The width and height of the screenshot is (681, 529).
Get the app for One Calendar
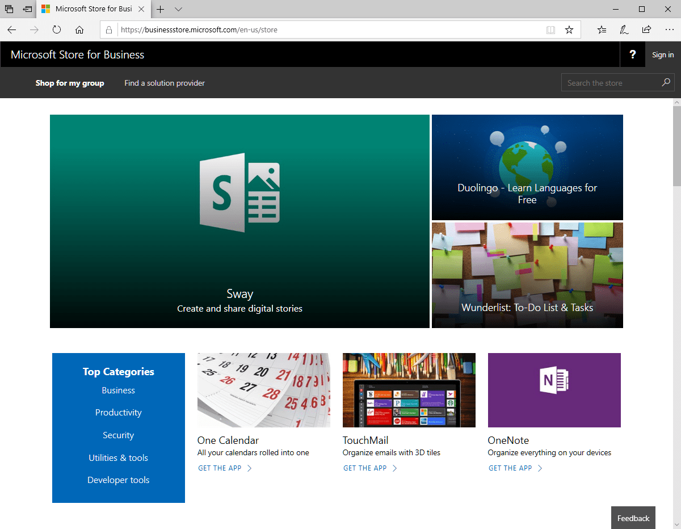pos(225,468)
